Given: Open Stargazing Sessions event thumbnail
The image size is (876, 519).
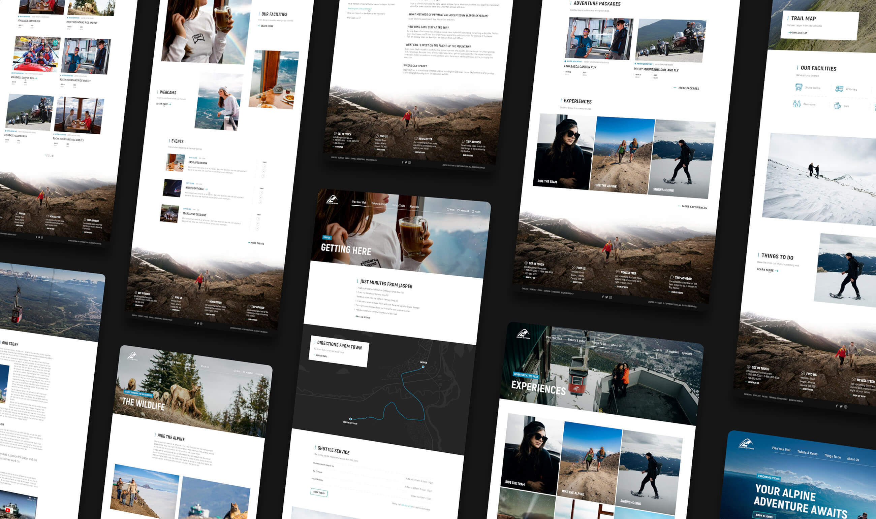Looking at the screenshot, I should click(x=170, y=214).
